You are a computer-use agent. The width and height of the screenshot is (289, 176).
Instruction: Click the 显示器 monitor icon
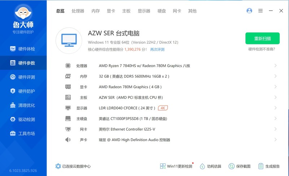click(68, 108)
